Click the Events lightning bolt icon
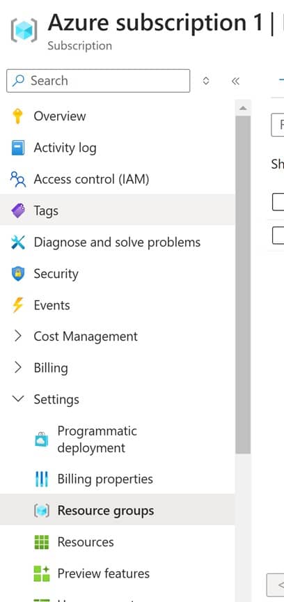Screen dimensions: 284x602 click(17, 305)
